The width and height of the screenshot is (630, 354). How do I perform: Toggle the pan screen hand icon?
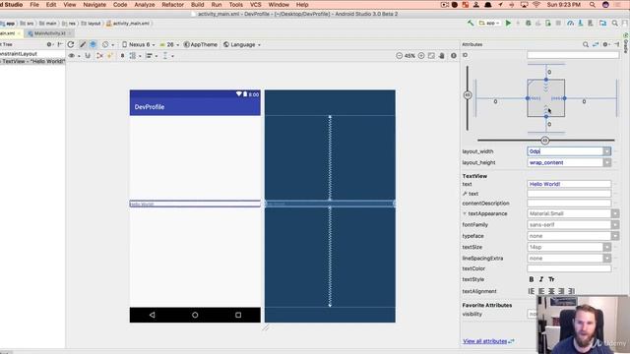[x=442, y=56]
